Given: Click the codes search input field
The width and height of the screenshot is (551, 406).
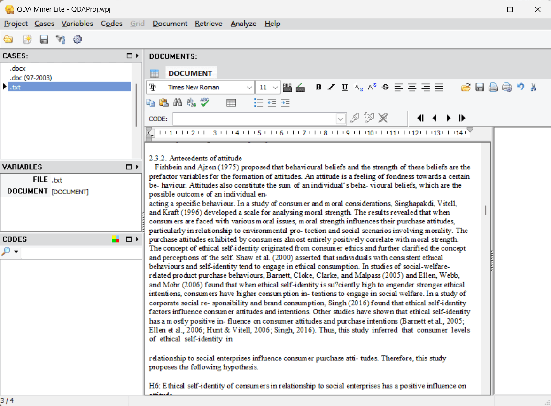Looking at the screenshot, I should pos(82,252).
